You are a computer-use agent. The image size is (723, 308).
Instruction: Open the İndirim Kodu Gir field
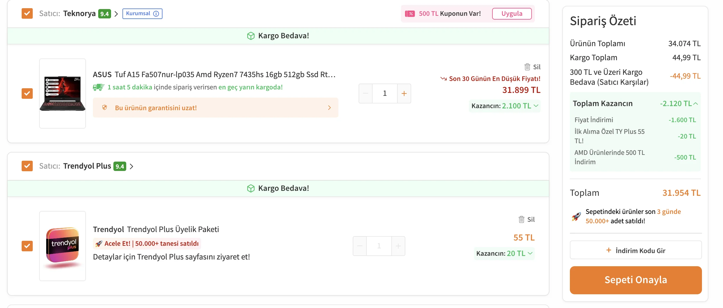coord(636,250)
